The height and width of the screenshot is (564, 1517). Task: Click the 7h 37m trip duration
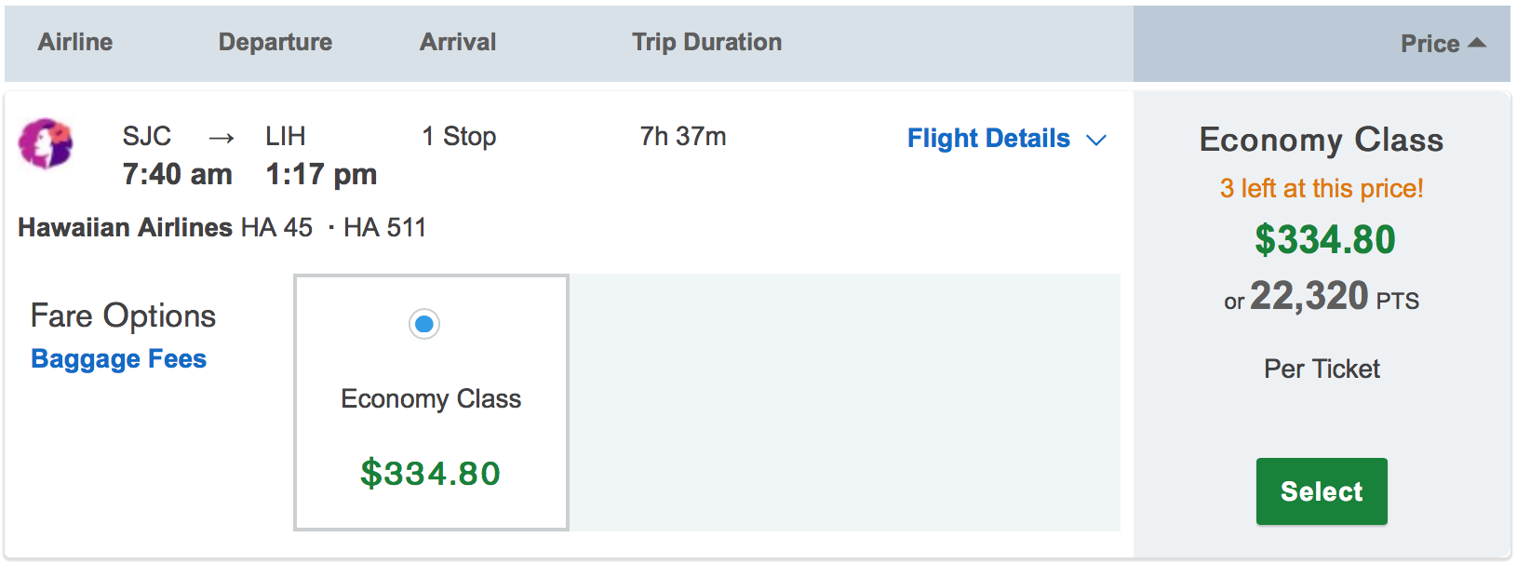pyautogui.click(x=683, y=137)
